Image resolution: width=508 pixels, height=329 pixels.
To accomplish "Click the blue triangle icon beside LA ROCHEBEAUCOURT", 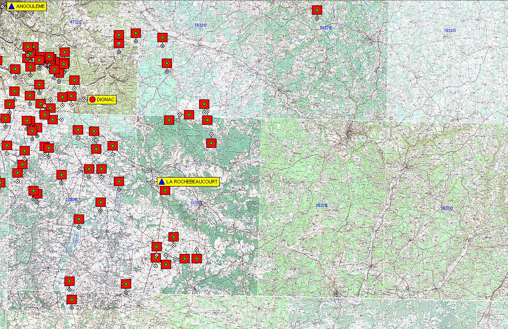I will 162,182.
